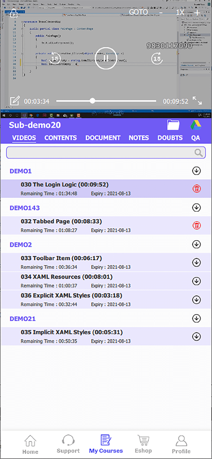
Task: Delete downloaded 032 Tabbed Page video
Action: tap(196, 226)
